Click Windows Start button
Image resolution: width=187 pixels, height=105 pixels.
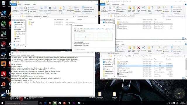[2, 103]
